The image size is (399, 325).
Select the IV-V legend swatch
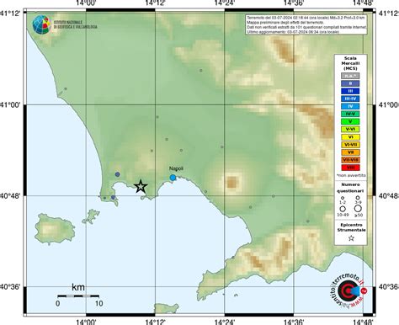coord(350,114)
